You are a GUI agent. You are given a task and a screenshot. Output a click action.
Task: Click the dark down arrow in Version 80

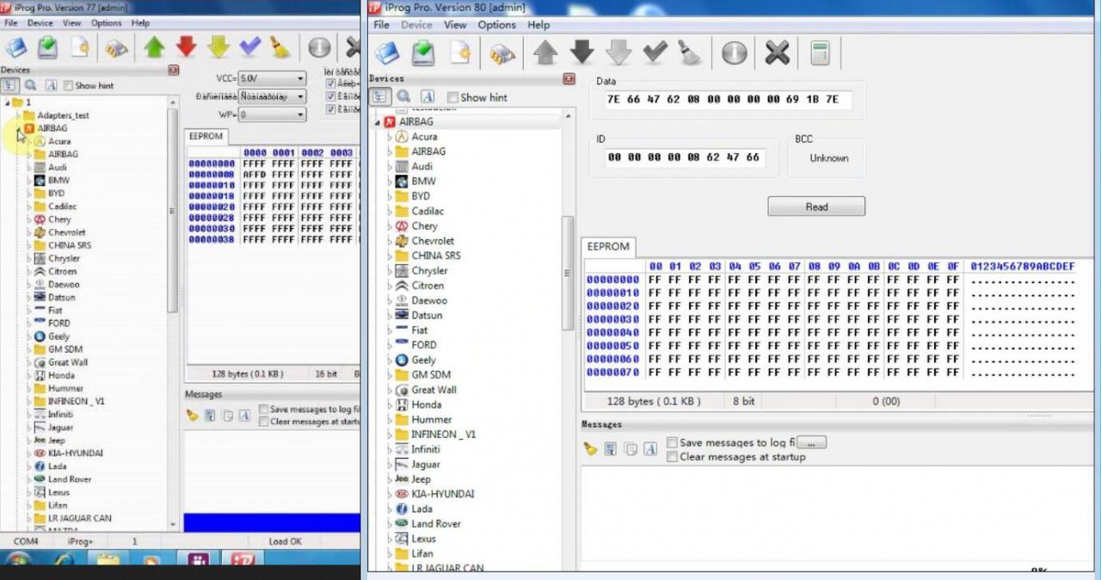click(x=582, y=53)
